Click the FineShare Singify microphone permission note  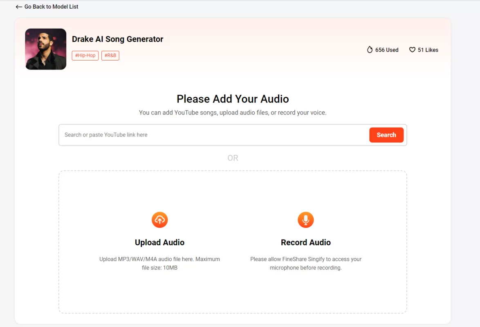[306, 263]
